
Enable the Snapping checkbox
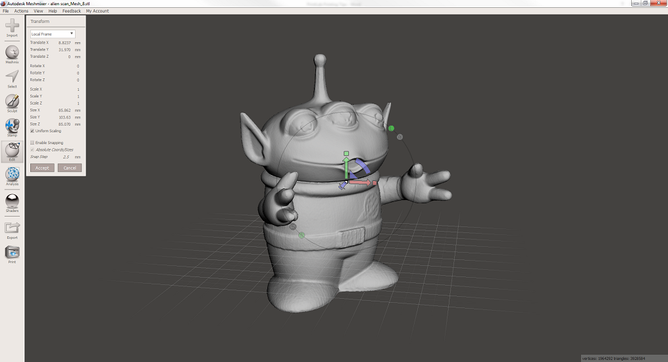[x=32, y=143]
